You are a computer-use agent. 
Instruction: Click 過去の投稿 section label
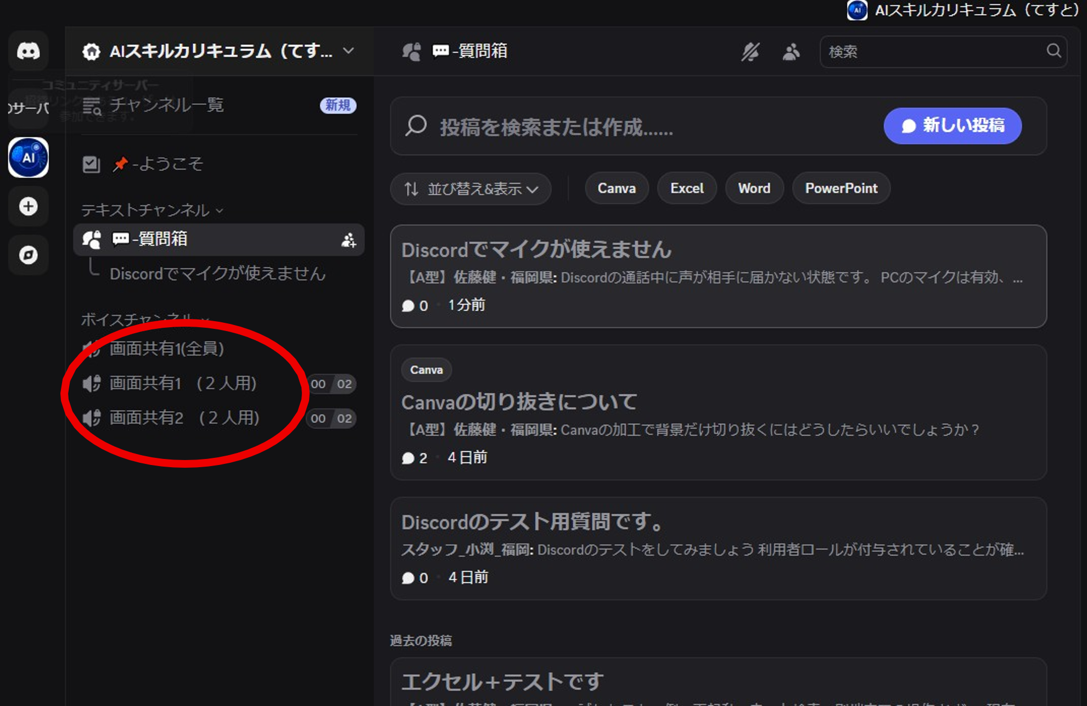pyautogui.click(x=421, y=641)
